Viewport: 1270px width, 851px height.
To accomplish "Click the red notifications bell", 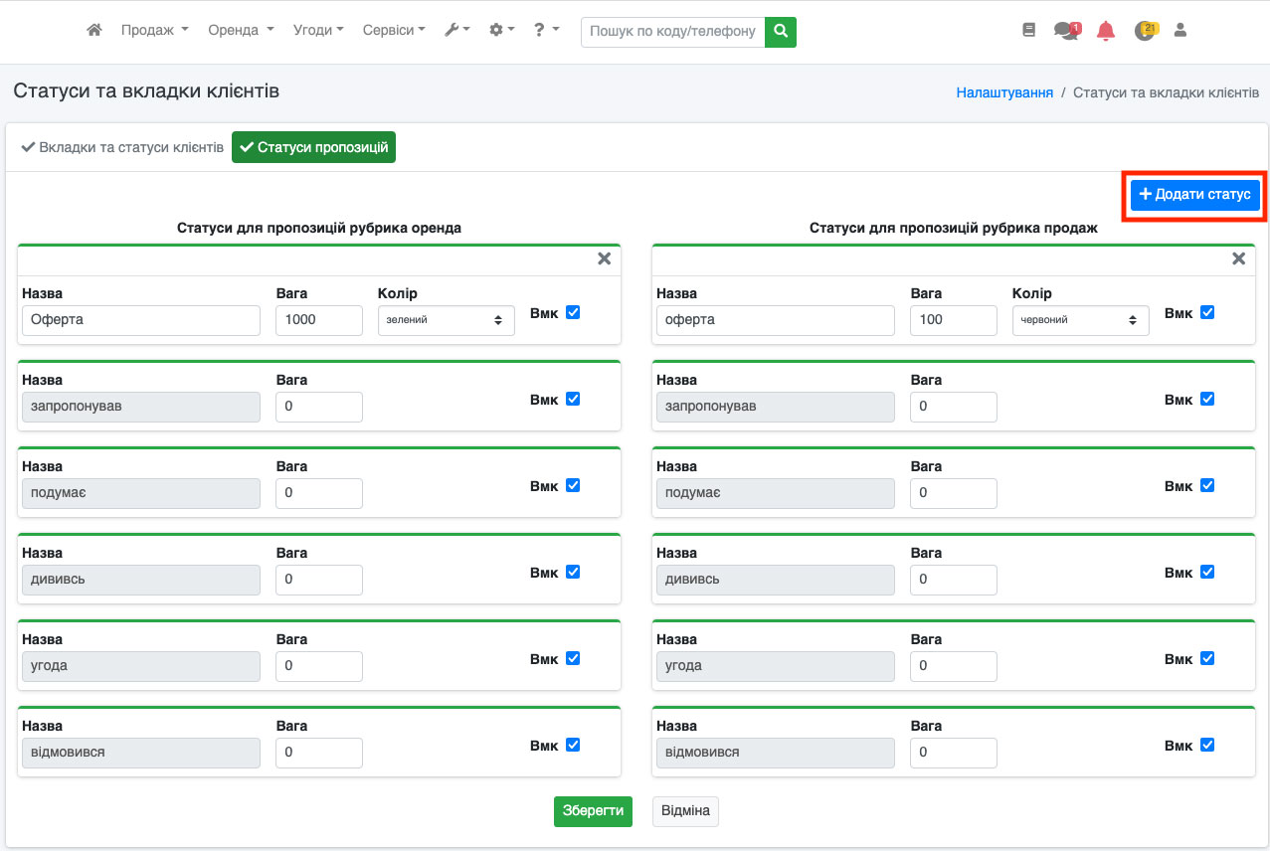I will point(1105,31).
